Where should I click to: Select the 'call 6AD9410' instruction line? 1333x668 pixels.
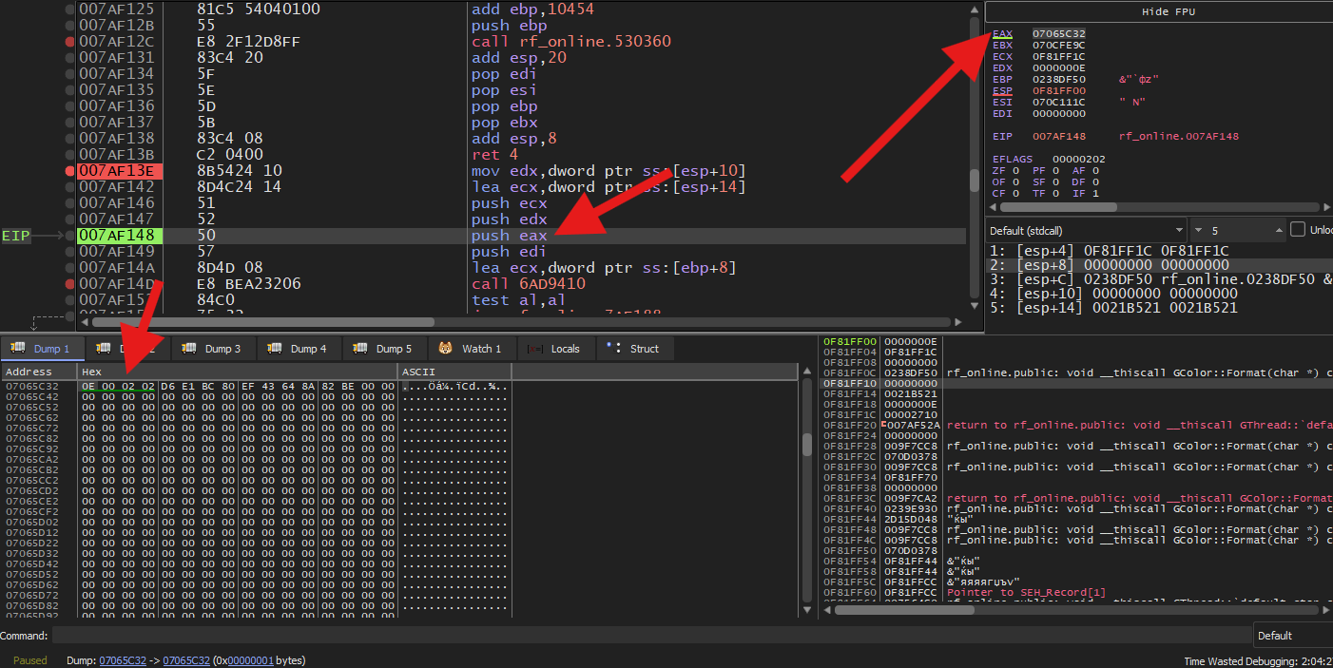point(528,284)
